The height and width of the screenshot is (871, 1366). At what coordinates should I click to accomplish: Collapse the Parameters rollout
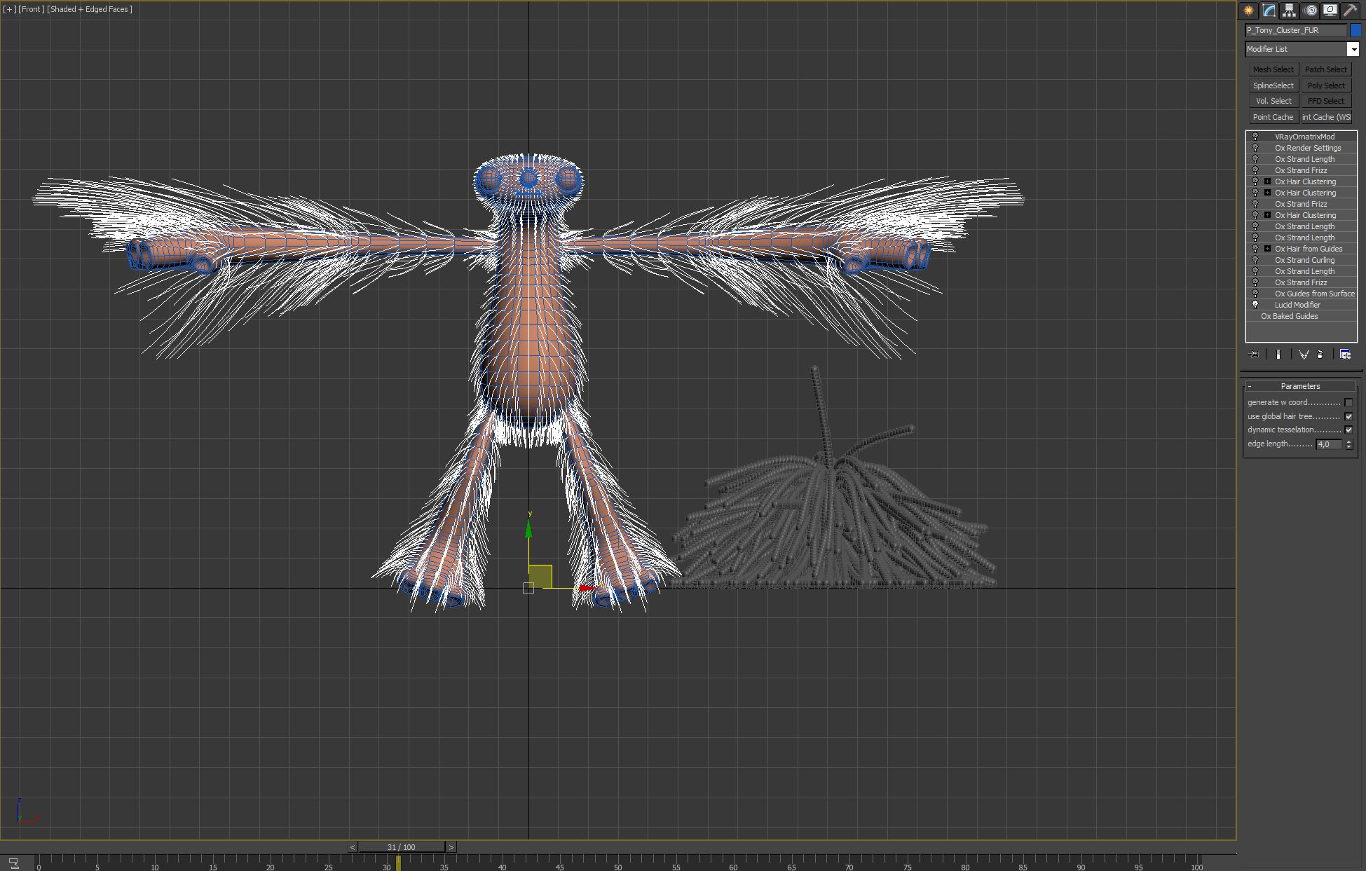1300,386
